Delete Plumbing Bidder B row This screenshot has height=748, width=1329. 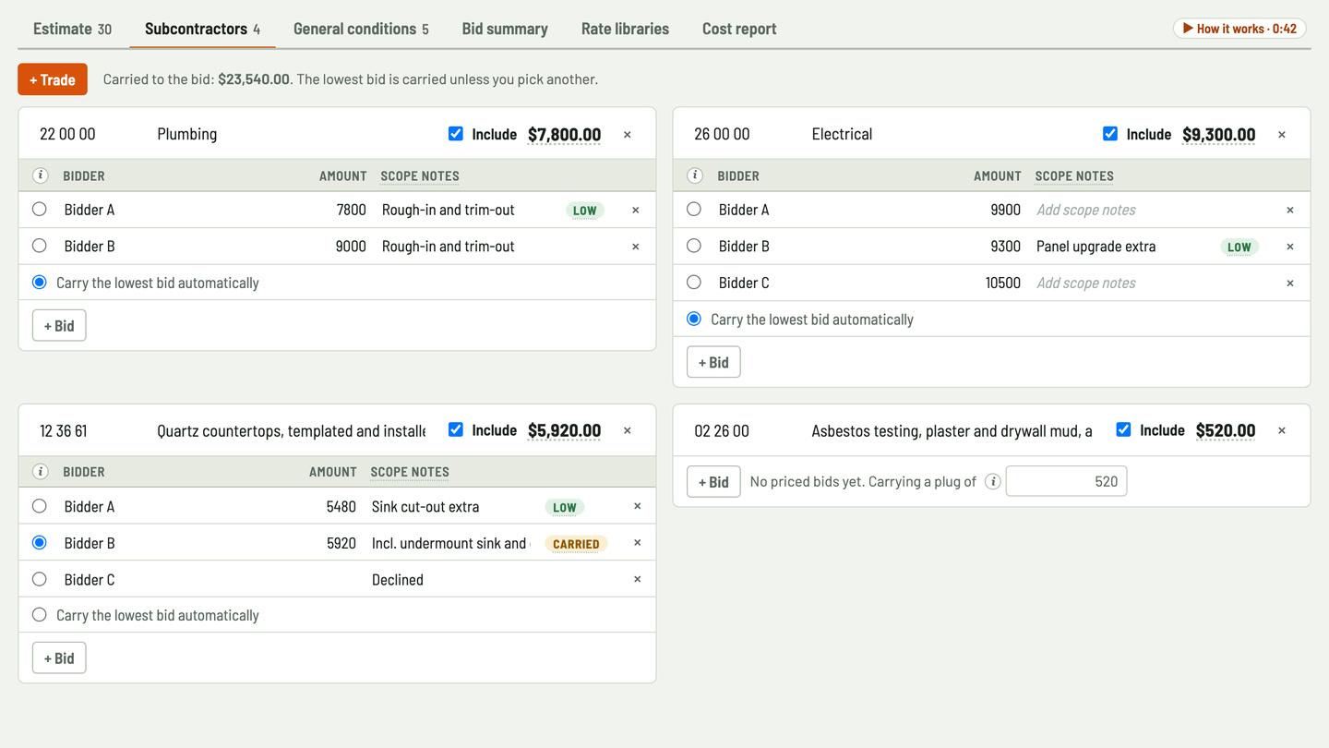click(636, 247)
